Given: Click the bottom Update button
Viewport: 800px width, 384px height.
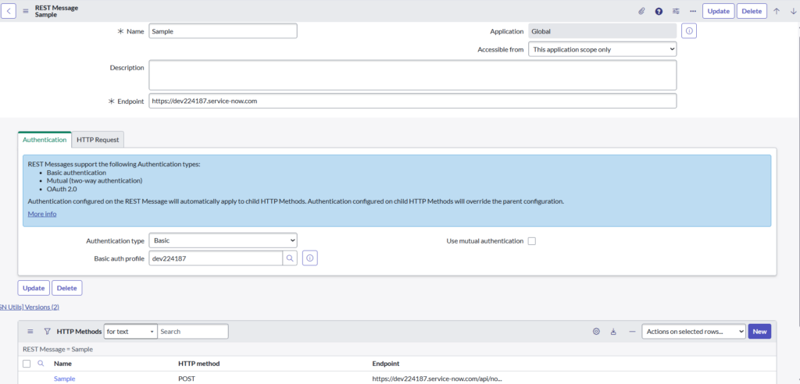Looking at the screenshot, I should pos(34,288).
